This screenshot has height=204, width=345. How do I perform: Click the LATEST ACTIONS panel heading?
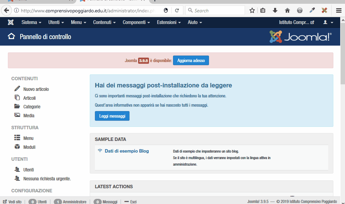(114, 187)
